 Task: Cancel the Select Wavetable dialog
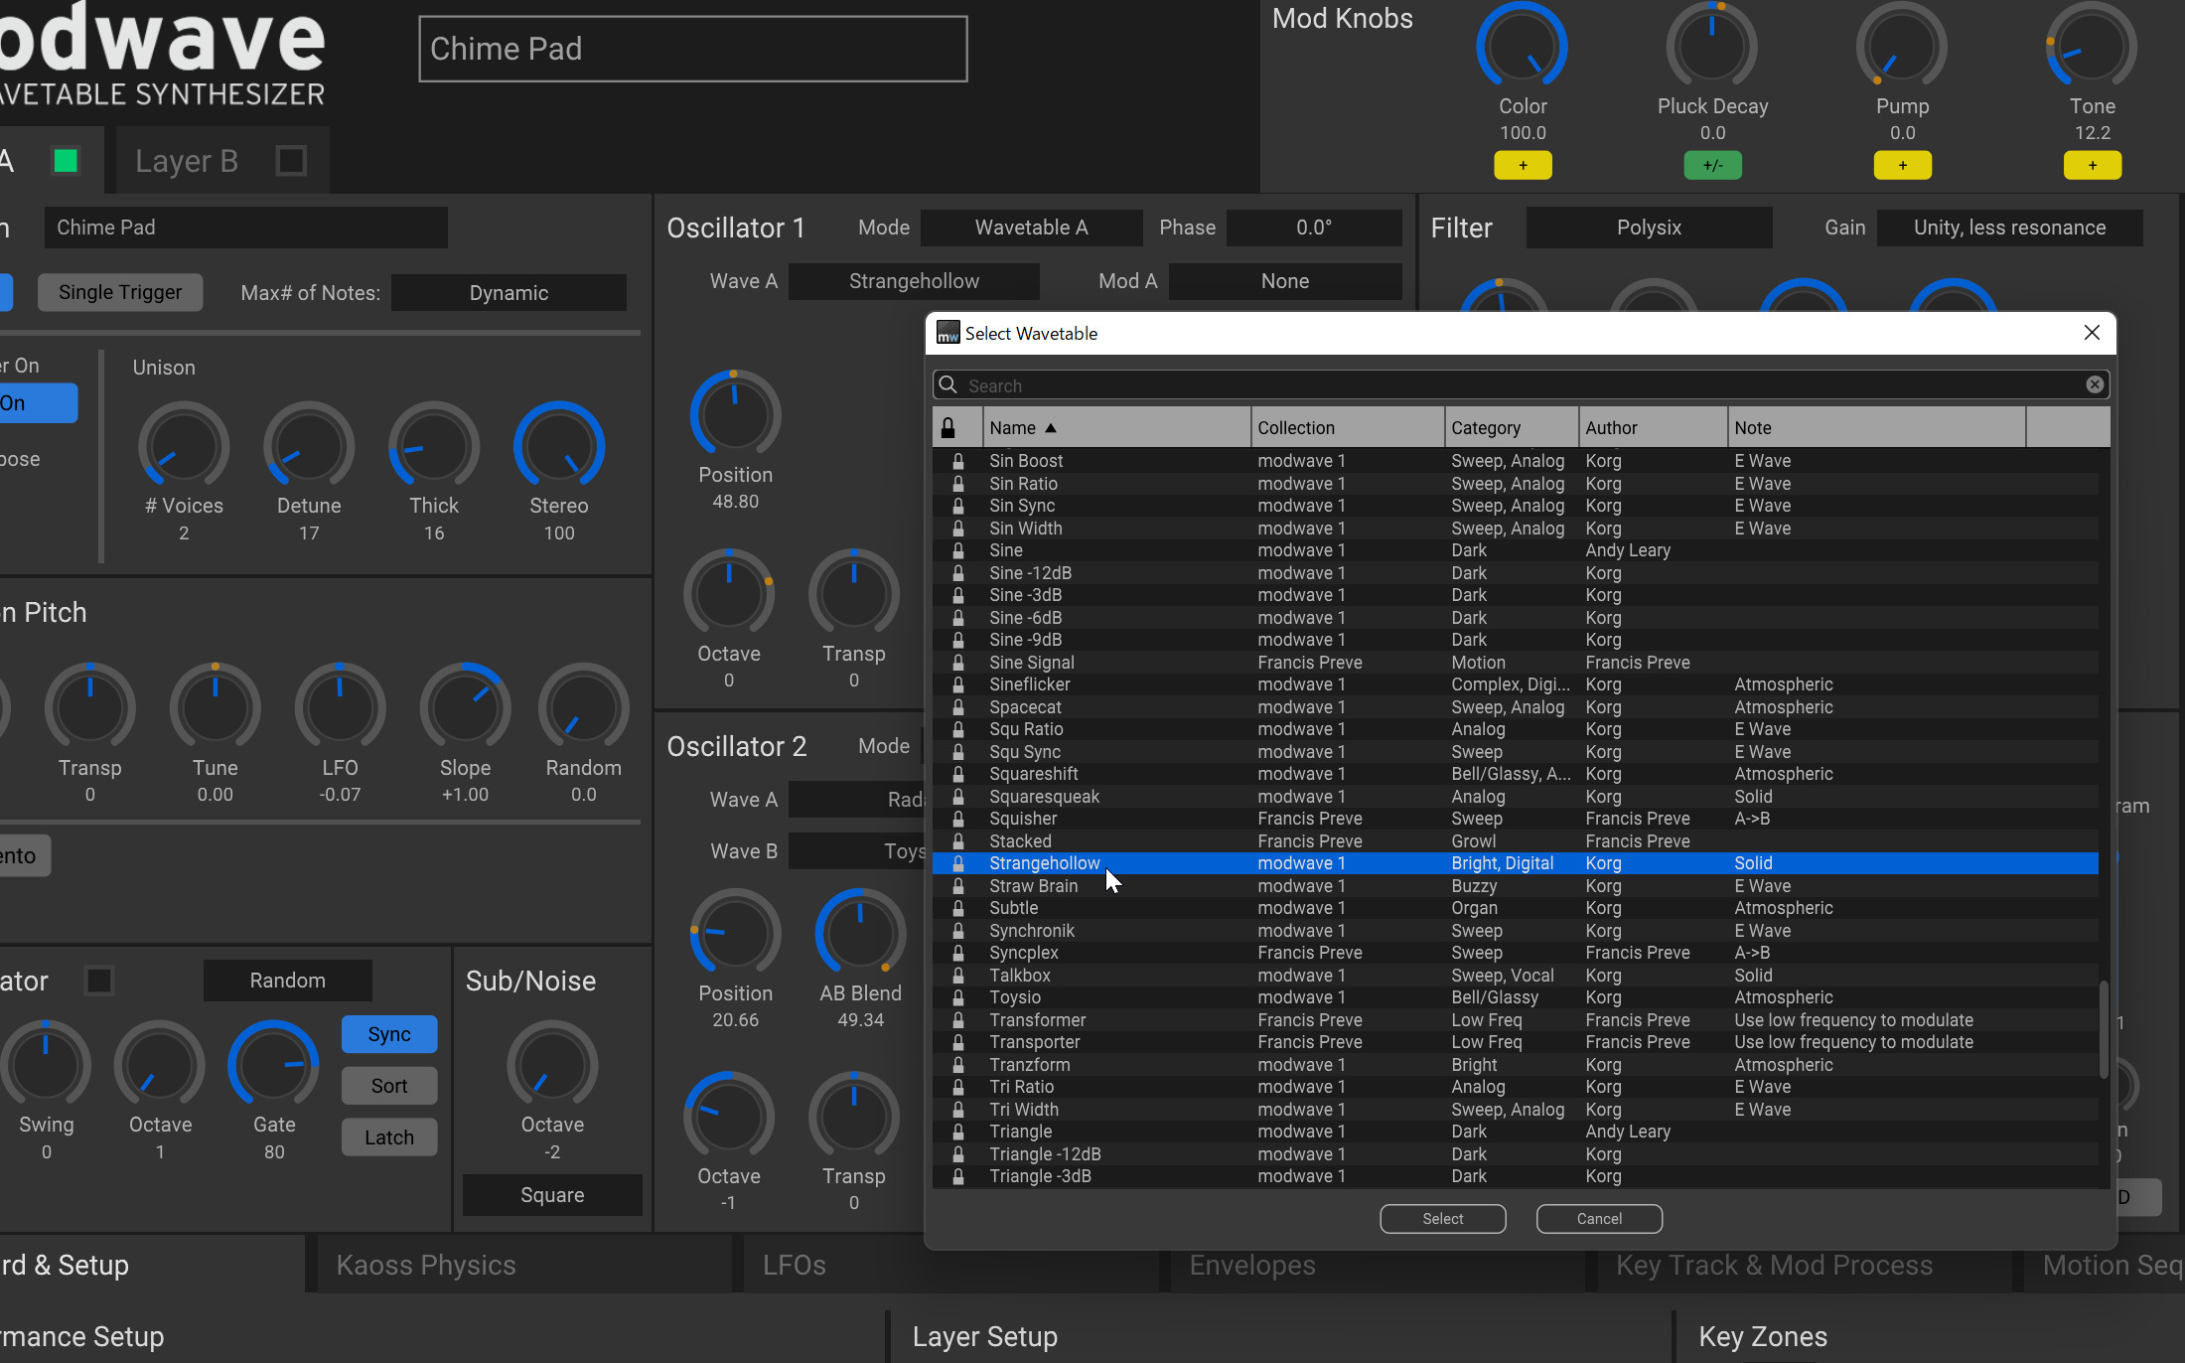tap(1599, 1219)
